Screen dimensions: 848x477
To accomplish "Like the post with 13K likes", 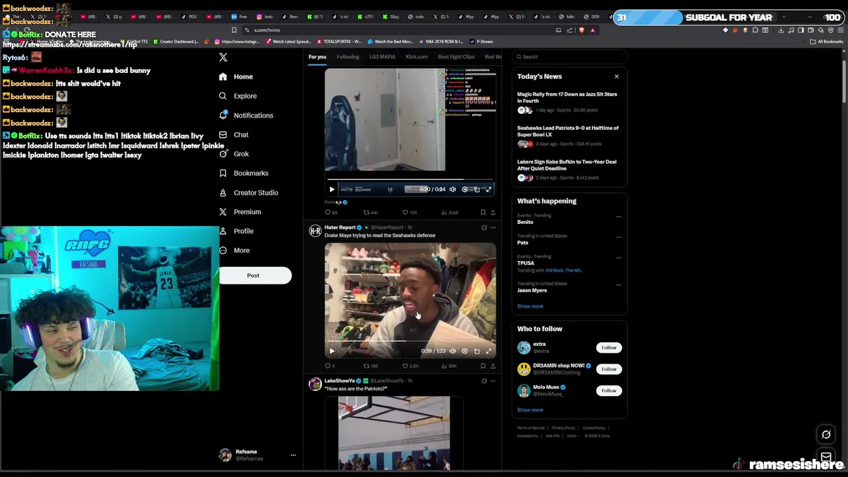I will point(409,213).
